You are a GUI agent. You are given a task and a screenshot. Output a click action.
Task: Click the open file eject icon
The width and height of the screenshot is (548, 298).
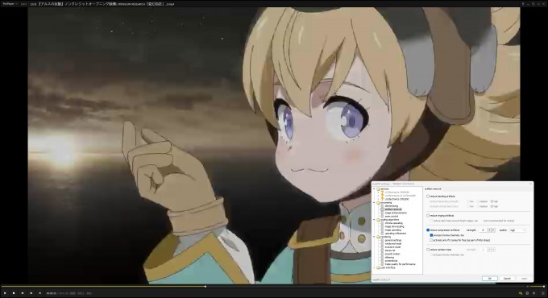point(39,293)
